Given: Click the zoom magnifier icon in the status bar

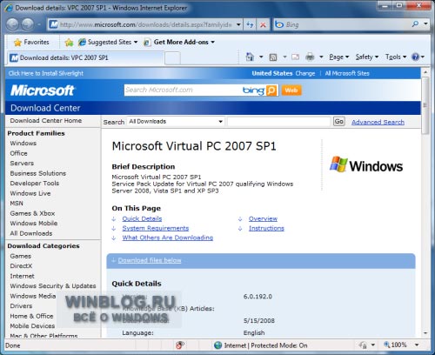Looking at the screenshot, I should coord(386,345).
